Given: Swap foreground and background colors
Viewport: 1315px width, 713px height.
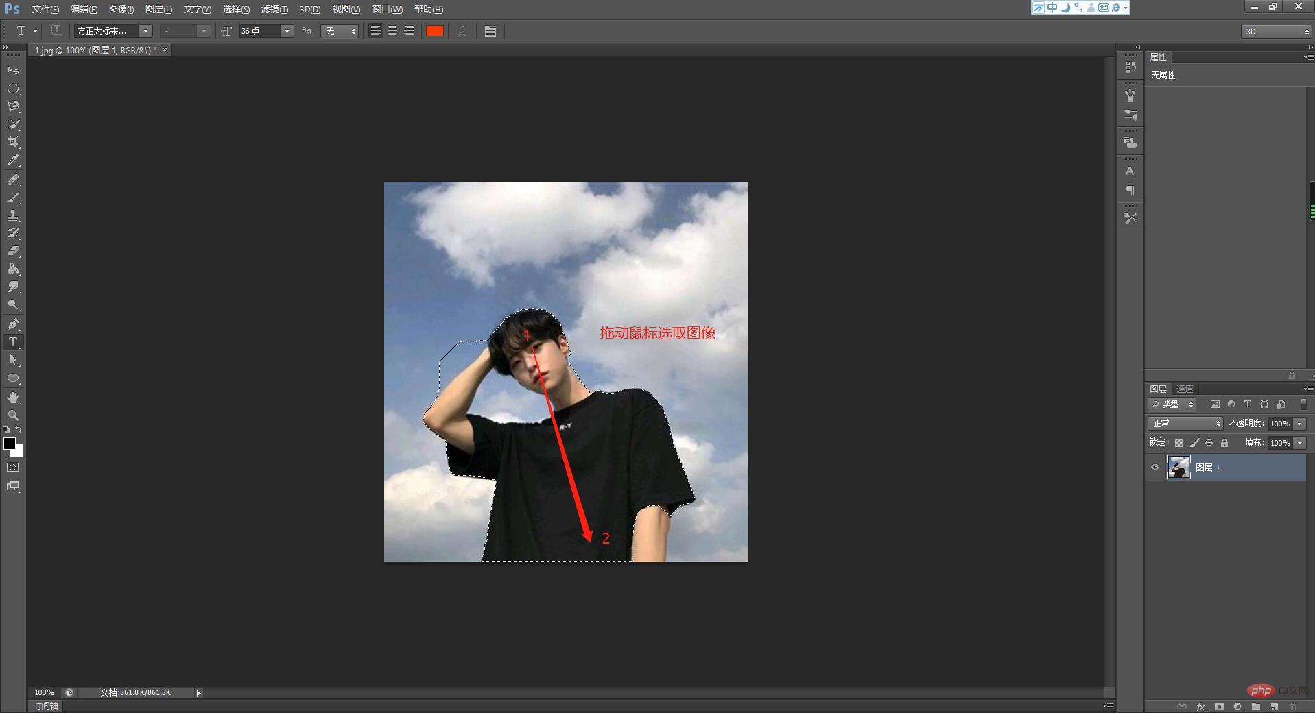Looking at the screenshot, I should 19,429.
